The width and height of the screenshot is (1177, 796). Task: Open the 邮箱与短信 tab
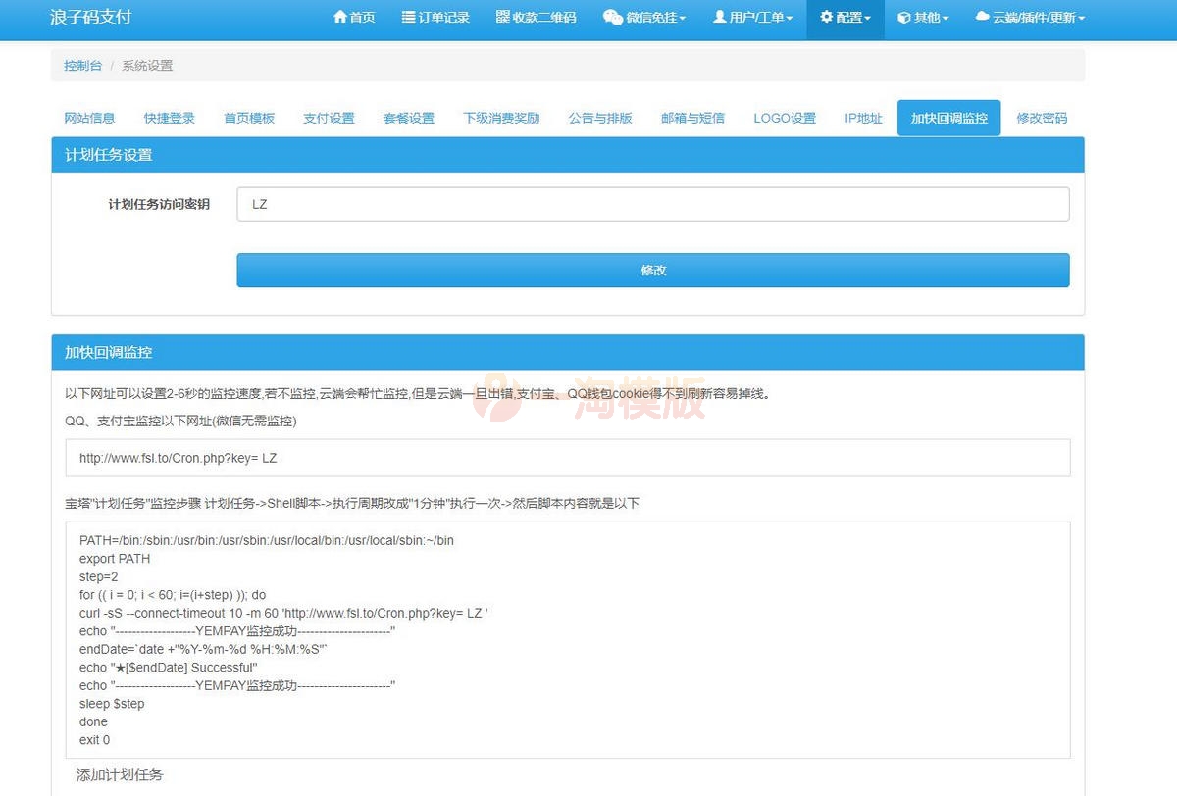(692, 117)
